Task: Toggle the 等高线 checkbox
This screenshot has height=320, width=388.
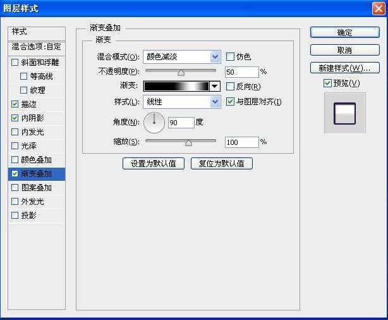Action: click(x=24, y=77)
